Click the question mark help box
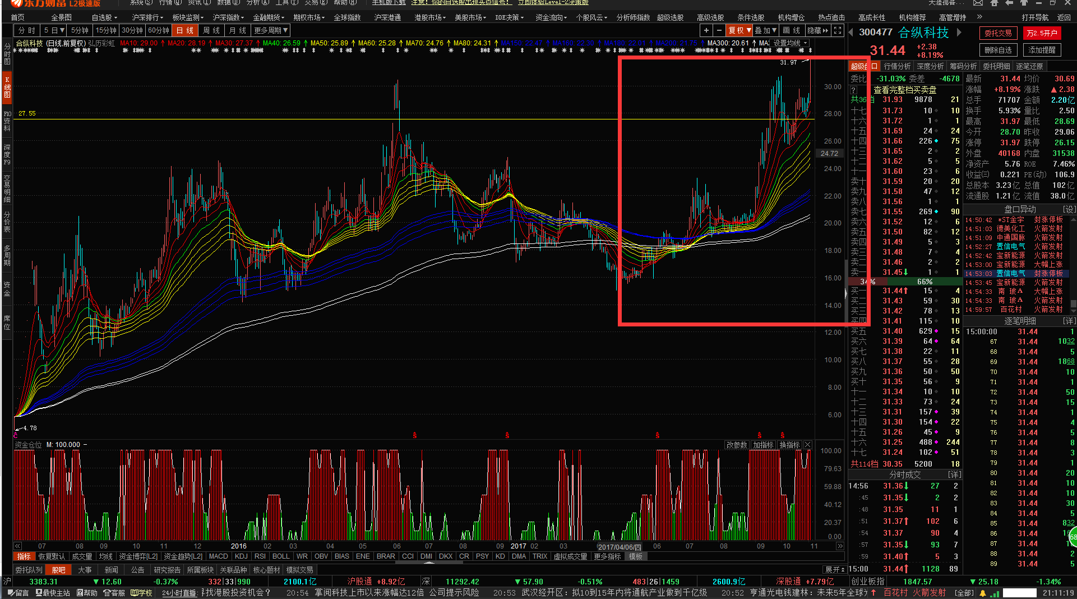Image resolution: width=1077 pixels, height=599 pixels. pyautogui.click(x=853, y=90)
